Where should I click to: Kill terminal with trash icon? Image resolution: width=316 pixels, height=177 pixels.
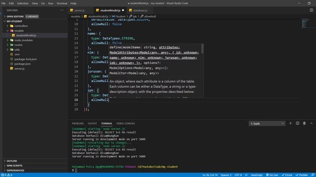[304, 123]
